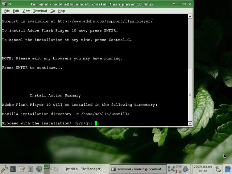The width and height of the screenshot is (232, 174).
Task: Click the 'Install Action Summary' heading line
Action: click(x=55, y=95)
